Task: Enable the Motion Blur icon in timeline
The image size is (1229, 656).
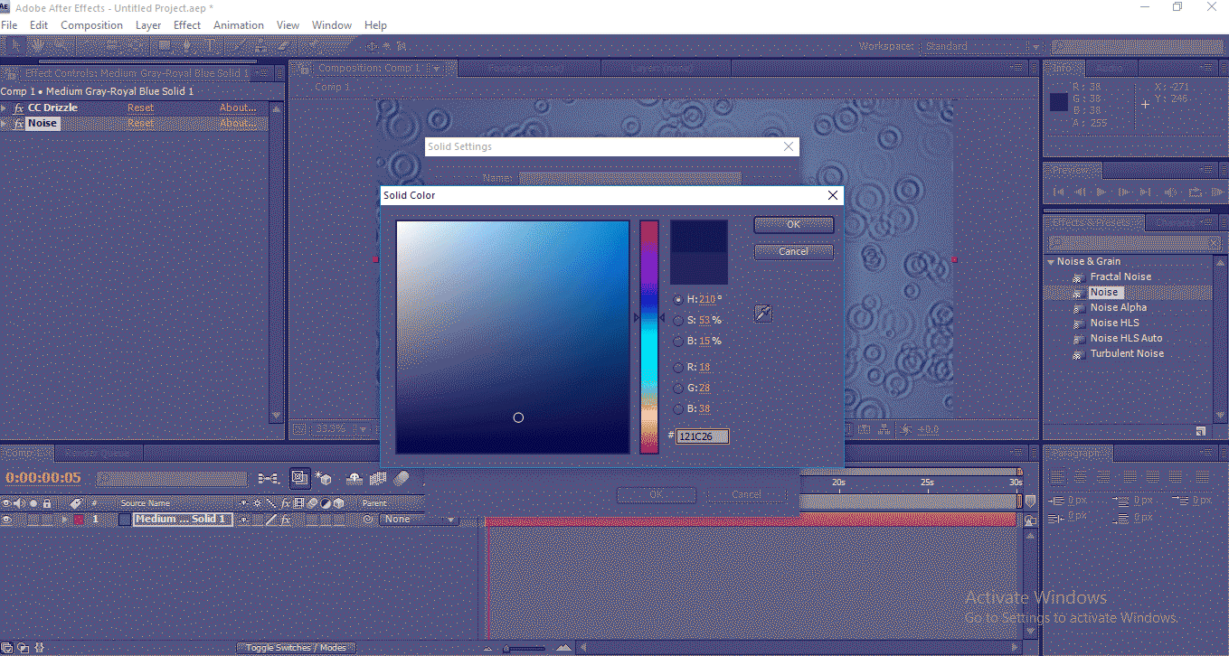Action: [402, 478]
